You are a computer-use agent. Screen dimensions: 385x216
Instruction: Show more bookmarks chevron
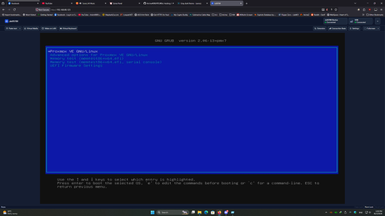coord(363,15)
